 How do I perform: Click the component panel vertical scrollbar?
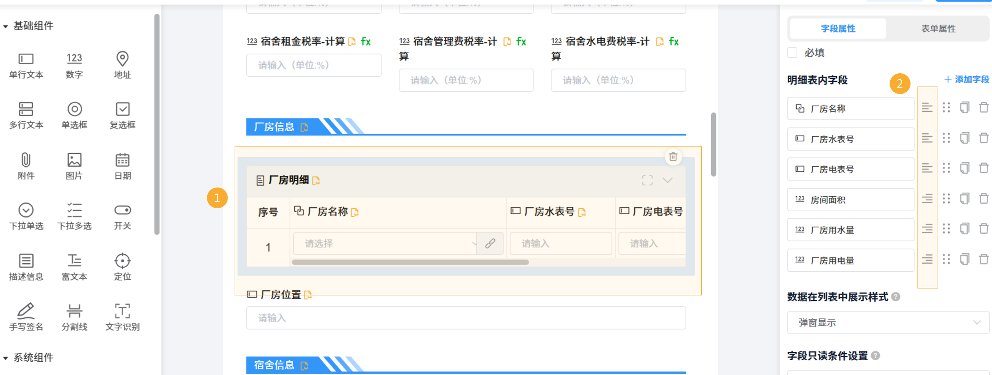[157, 124]
